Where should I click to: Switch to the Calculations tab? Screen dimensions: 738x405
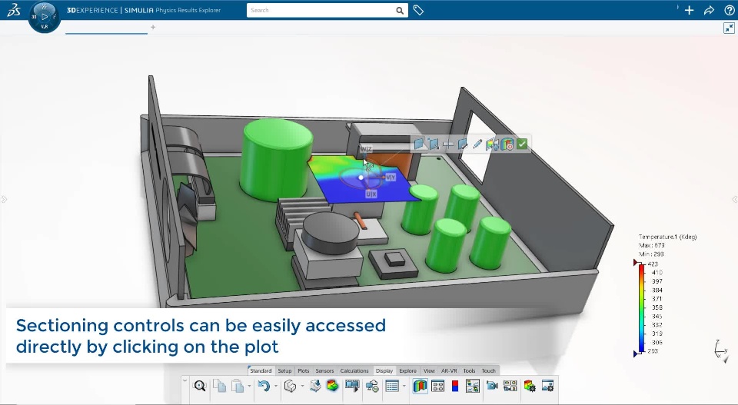(x=354, y=370)
